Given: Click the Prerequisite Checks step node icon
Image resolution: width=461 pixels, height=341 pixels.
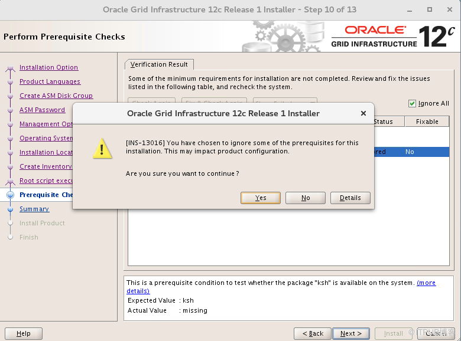Looking at the screenshot, I should pos(10,195).
